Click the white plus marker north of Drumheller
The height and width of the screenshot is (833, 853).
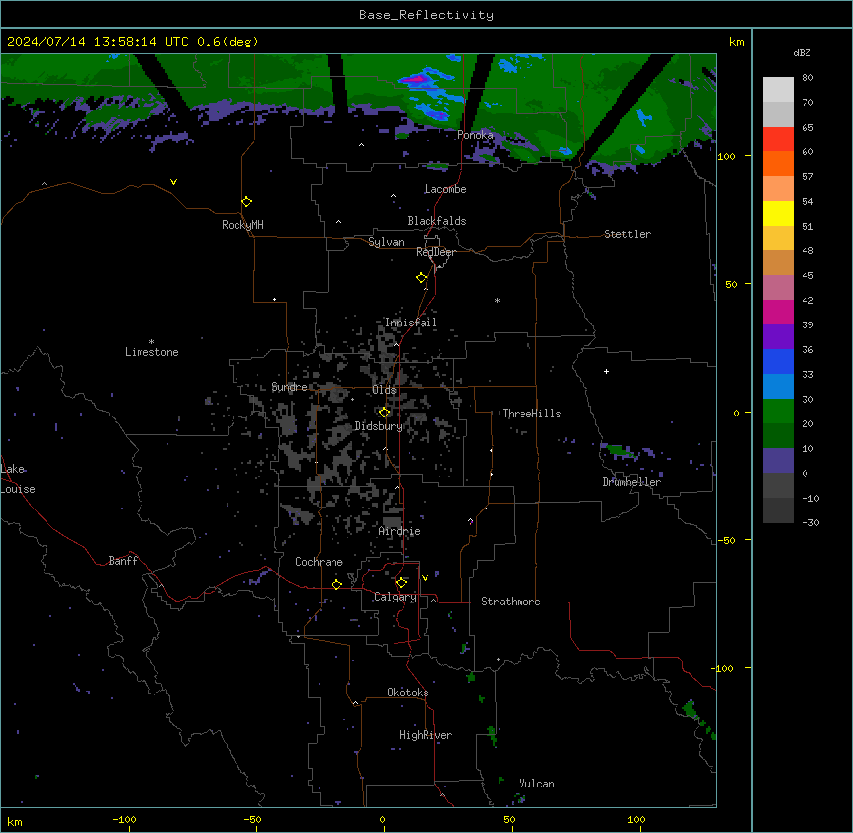point(606,371)
